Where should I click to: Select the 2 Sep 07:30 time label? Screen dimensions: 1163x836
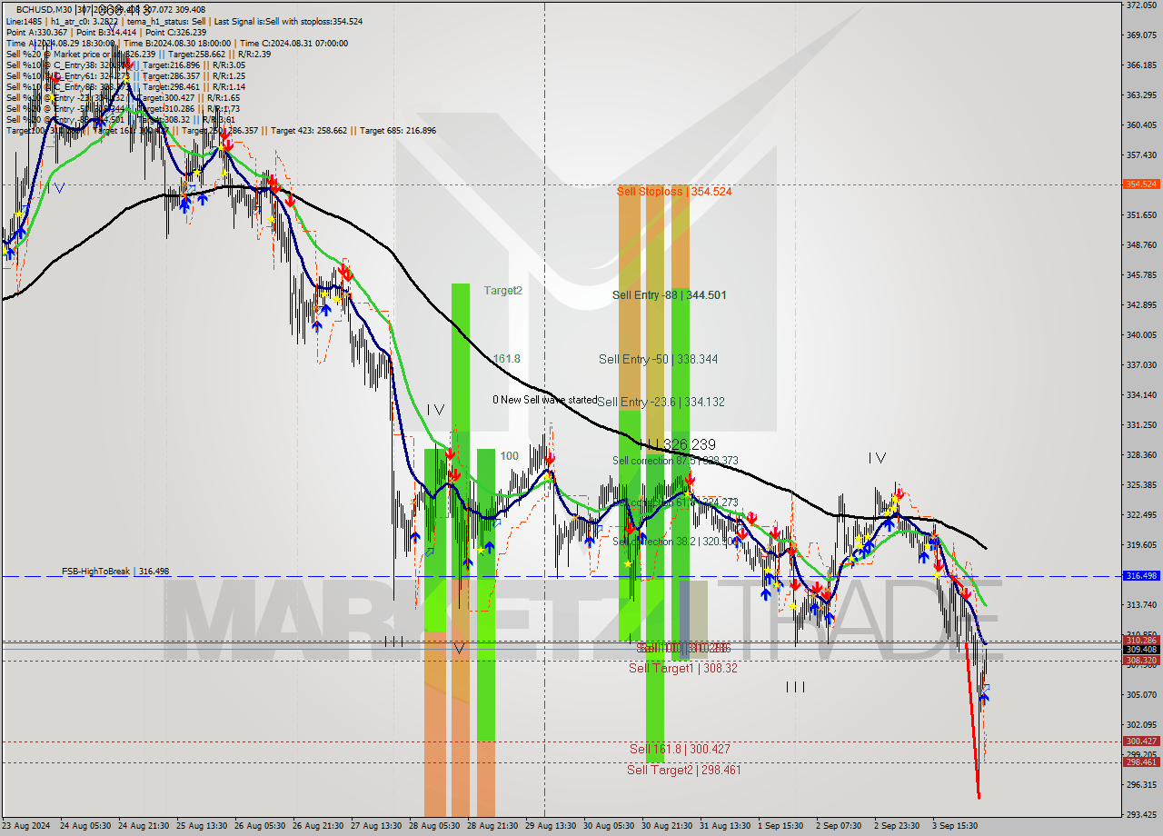[840, 826]
